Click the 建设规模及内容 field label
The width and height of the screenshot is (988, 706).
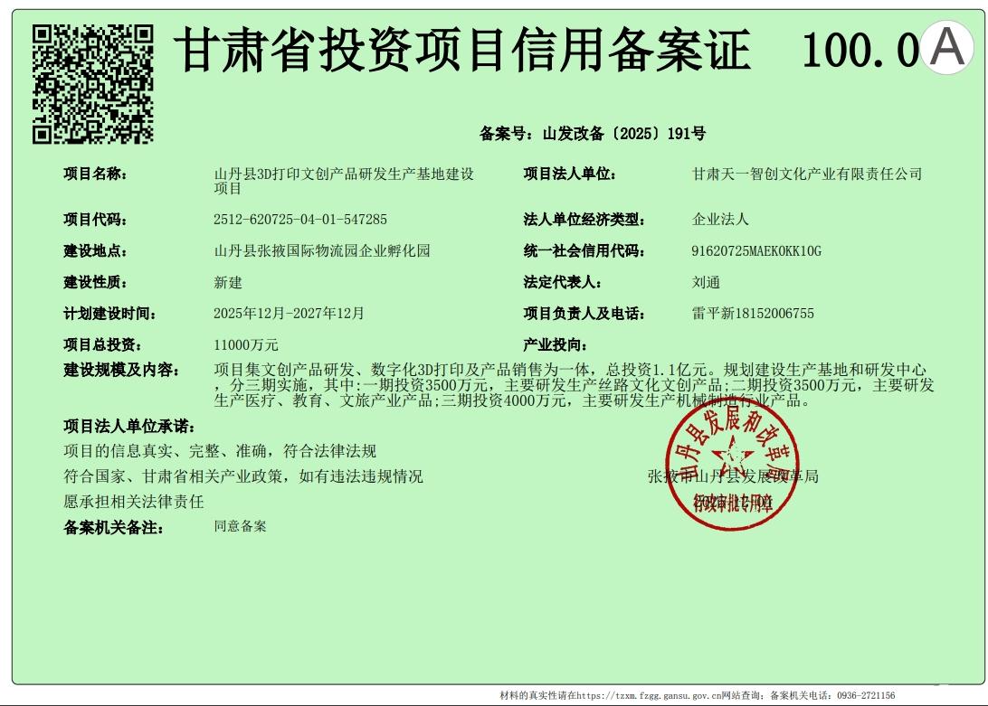pyautogui.click(x=121, y=371)
